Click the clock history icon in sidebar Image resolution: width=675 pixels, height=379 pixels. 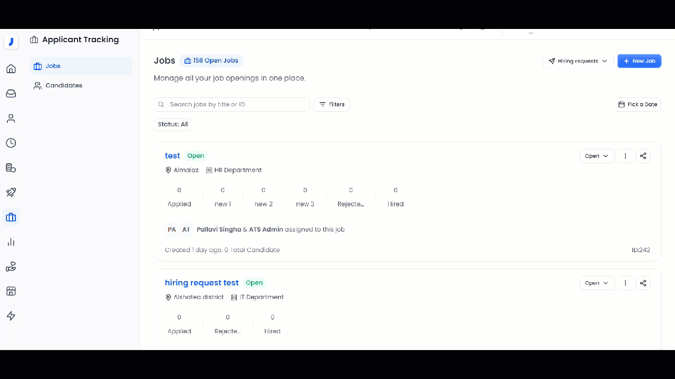(x=11, y=143)
